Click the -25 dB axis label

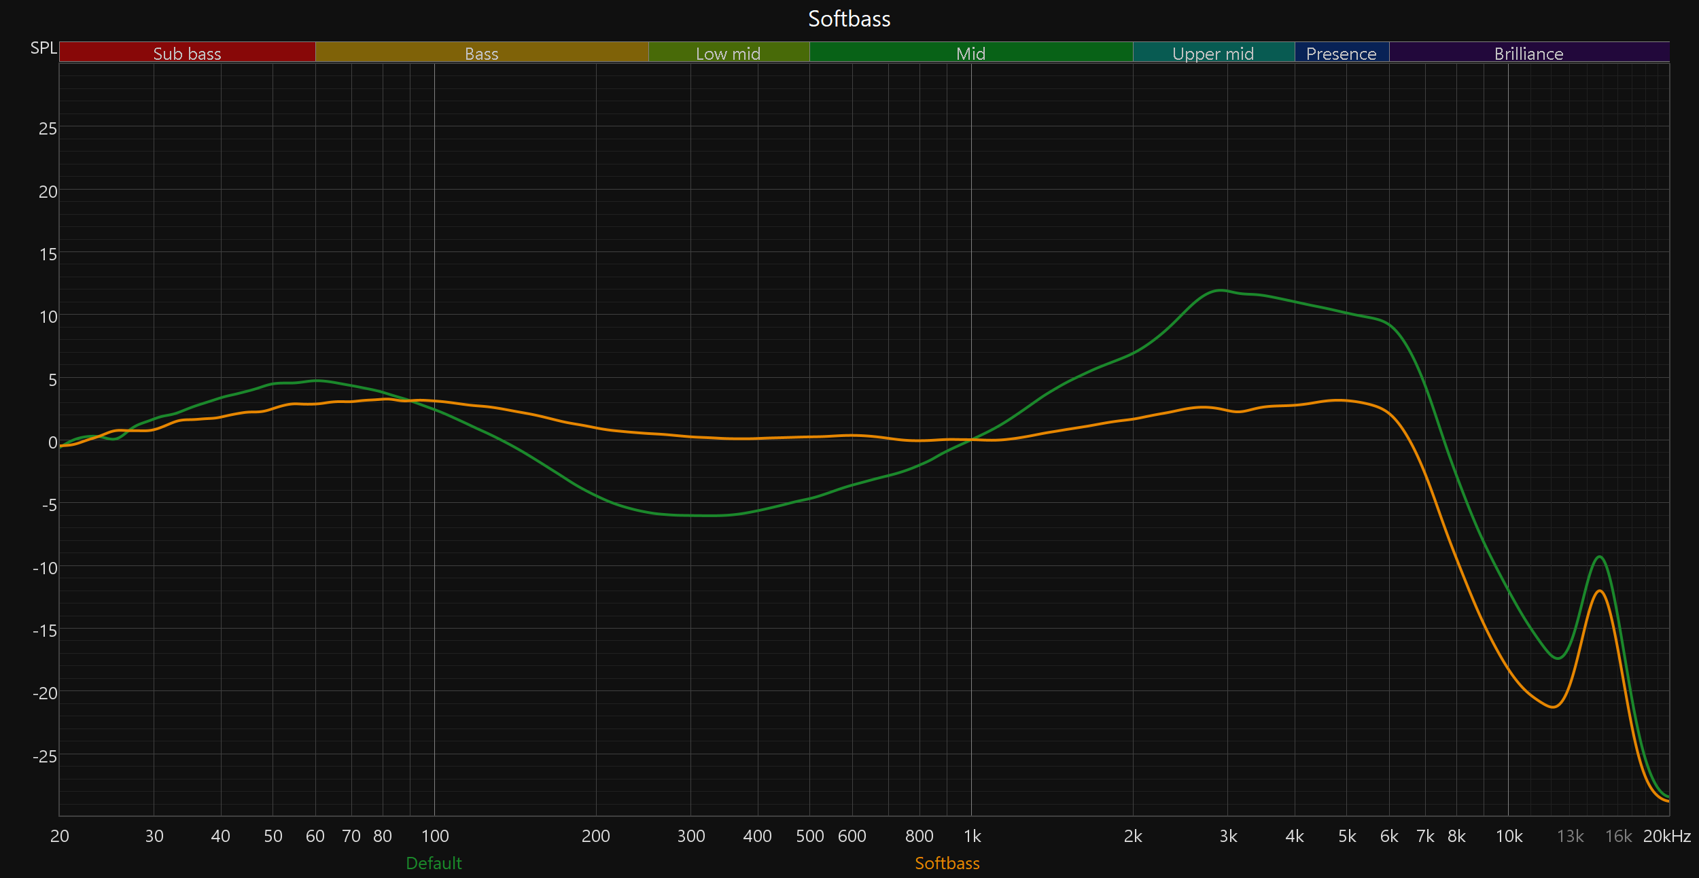[45, 756]
